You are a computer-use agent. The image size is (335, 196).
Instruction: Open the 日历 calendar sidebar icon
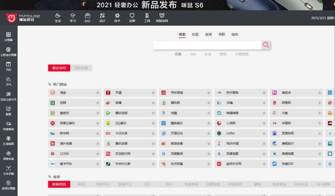pyautogui.click(x=8, y=66)
